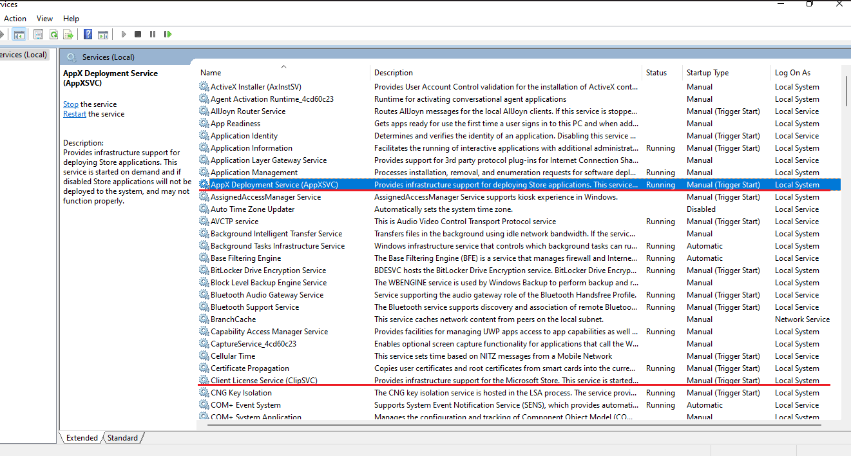The image size is (851, 456).
Task: Open the Action menu
Action: coord(15,19)
